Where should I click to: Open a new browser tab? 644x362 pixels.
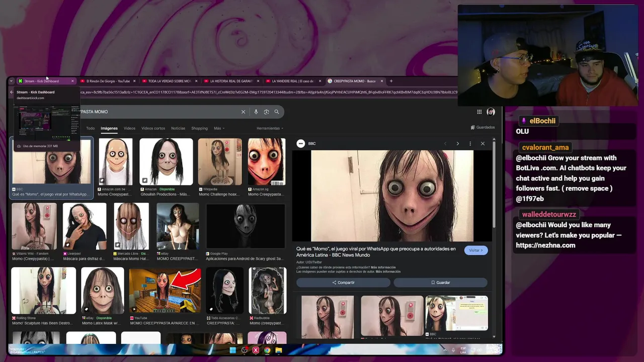[x=391, y=81]
